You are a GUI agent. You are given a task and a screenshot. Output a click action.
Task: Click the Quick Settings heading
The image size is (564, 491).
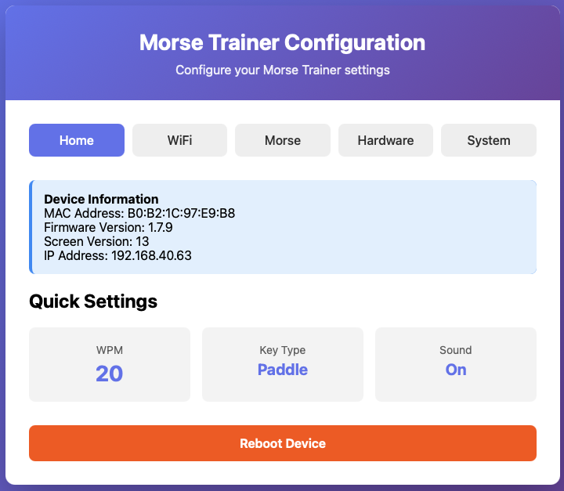click(93, 301)
